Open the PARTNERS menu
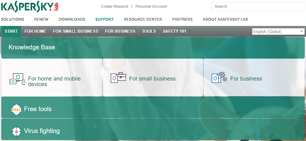 [182, 19]
